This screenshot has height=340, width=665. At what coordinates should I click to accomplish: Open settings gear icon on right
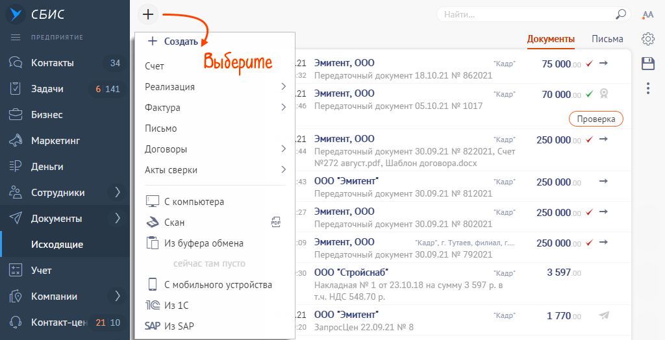tap(647, 39)
